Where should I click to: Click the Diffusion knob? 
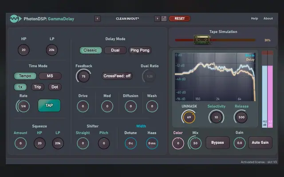130,106
